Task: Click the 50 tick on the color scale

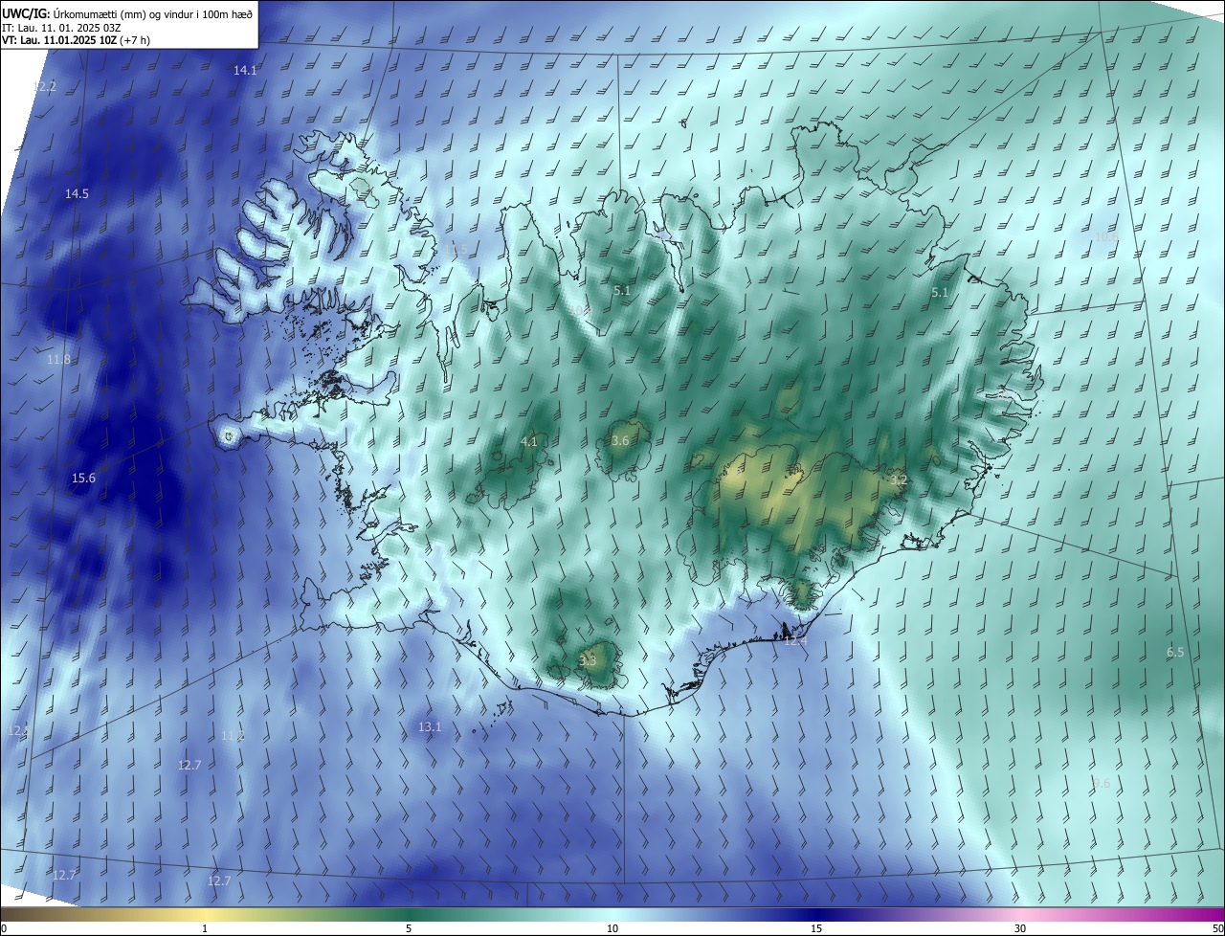Action: pos(1217,928)
